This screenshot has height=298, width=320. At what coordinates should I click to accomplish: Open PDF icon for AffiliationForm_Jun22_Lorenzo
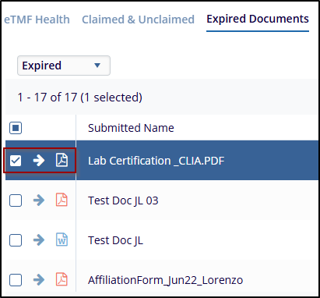(x=62, y=279)
